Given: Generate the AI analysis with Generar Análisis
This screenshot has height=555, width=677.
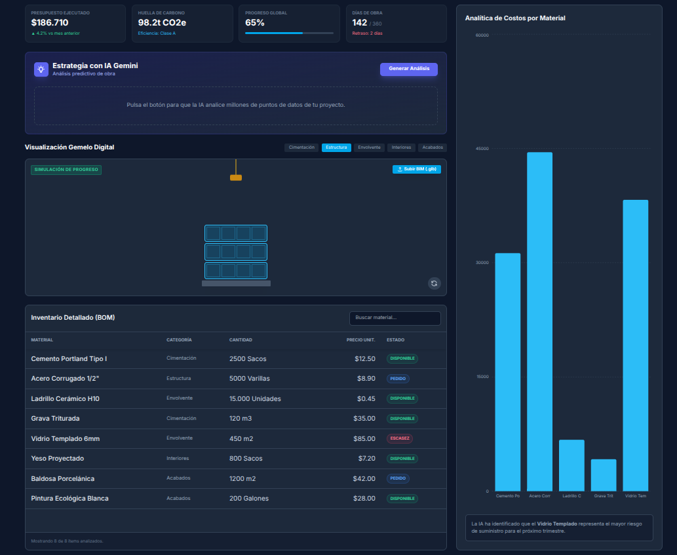Looking at the screenshot, I should tap(408, 69).
